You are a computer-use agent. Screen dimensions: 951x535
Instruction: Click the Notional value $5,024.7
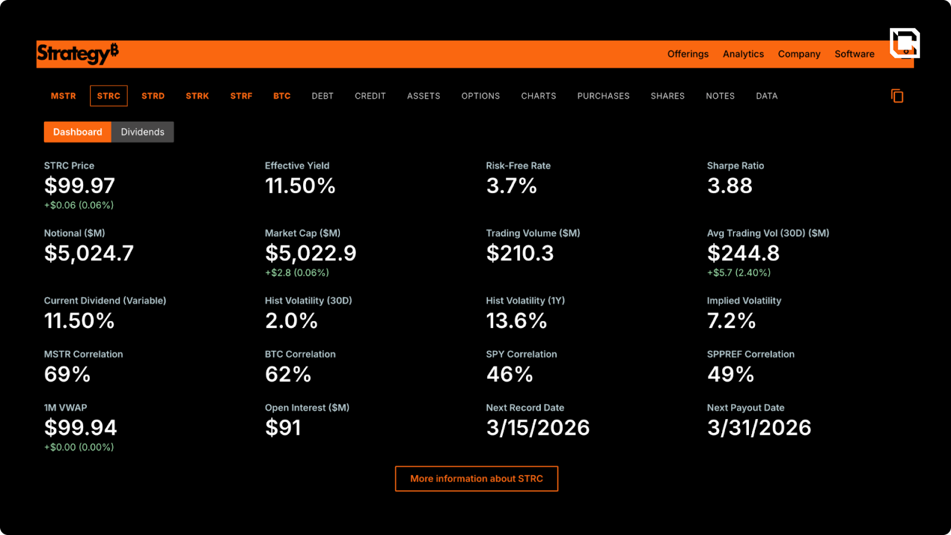coord(89,253)
